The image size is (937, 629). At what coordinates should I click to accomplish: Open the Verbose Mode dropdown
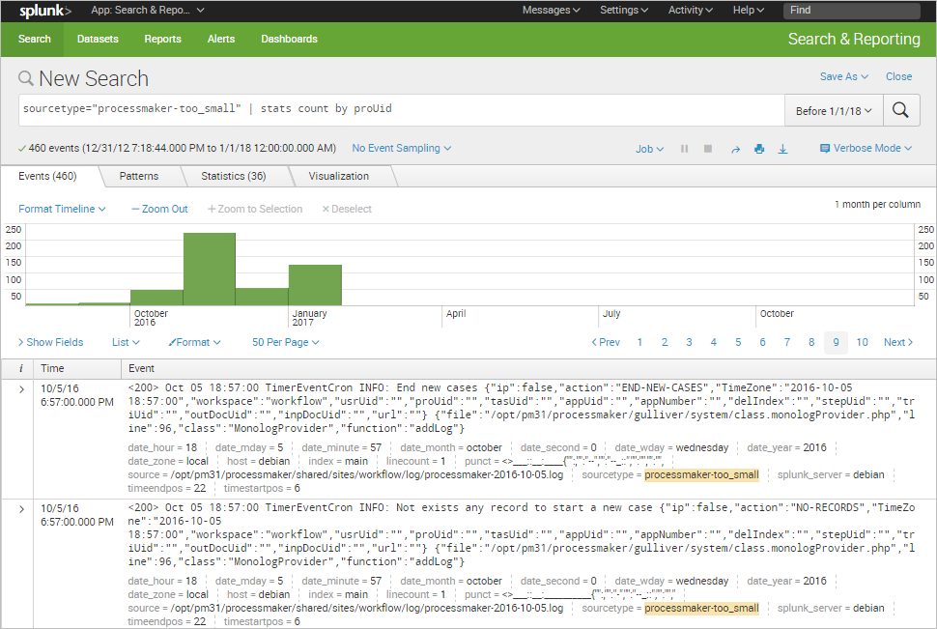click(866, 149)
